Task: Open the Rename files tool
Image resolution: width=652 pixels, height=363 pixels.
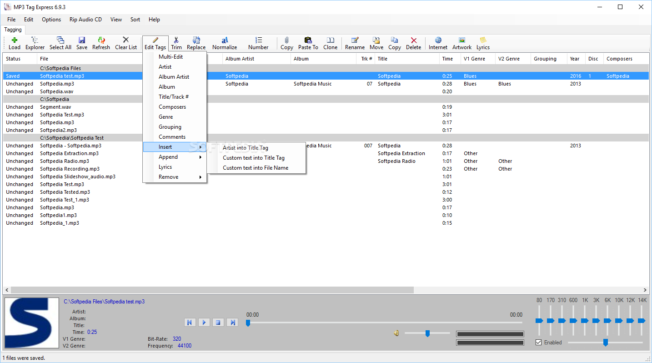Action: pyautogui.click(x=355, y=43)
